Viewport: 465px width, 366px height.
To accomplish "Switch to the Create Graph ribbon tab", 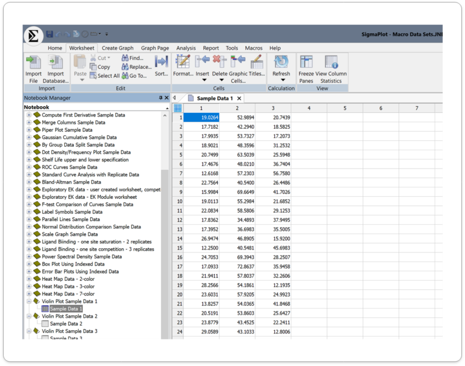I will 117,48.
